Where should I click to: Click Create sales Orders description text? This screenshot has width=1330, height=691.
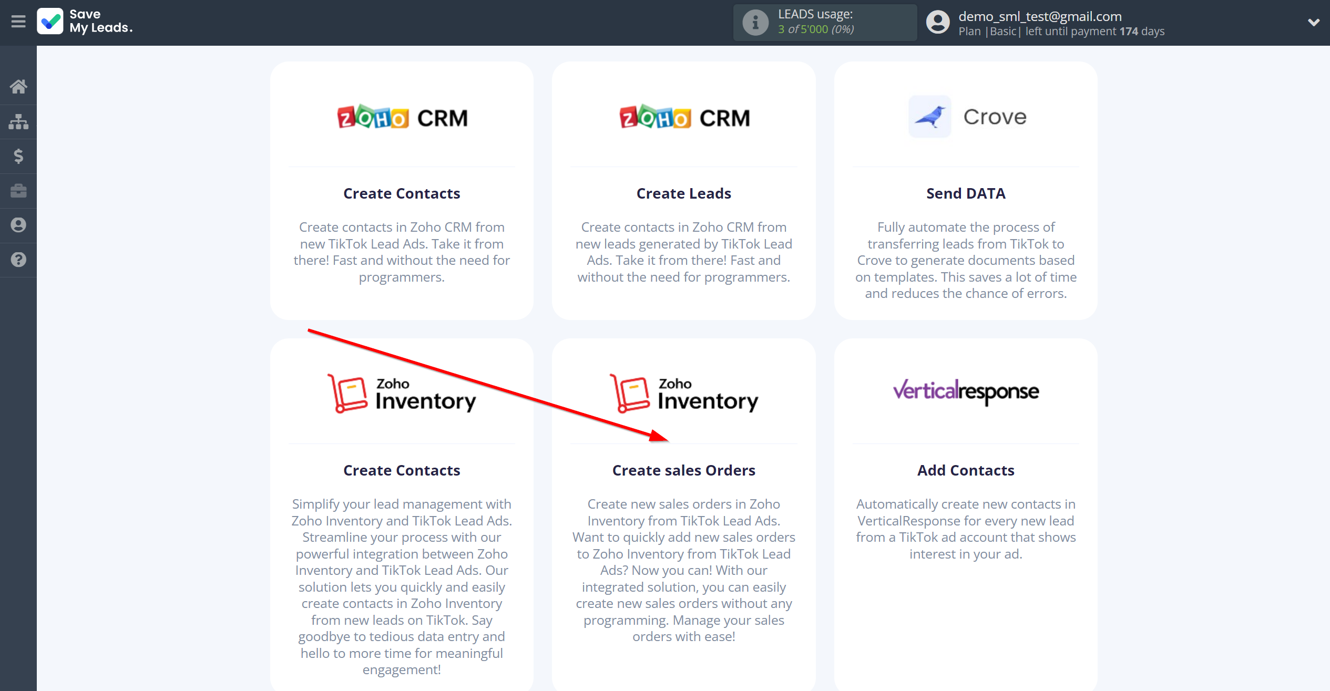(684, 570)
